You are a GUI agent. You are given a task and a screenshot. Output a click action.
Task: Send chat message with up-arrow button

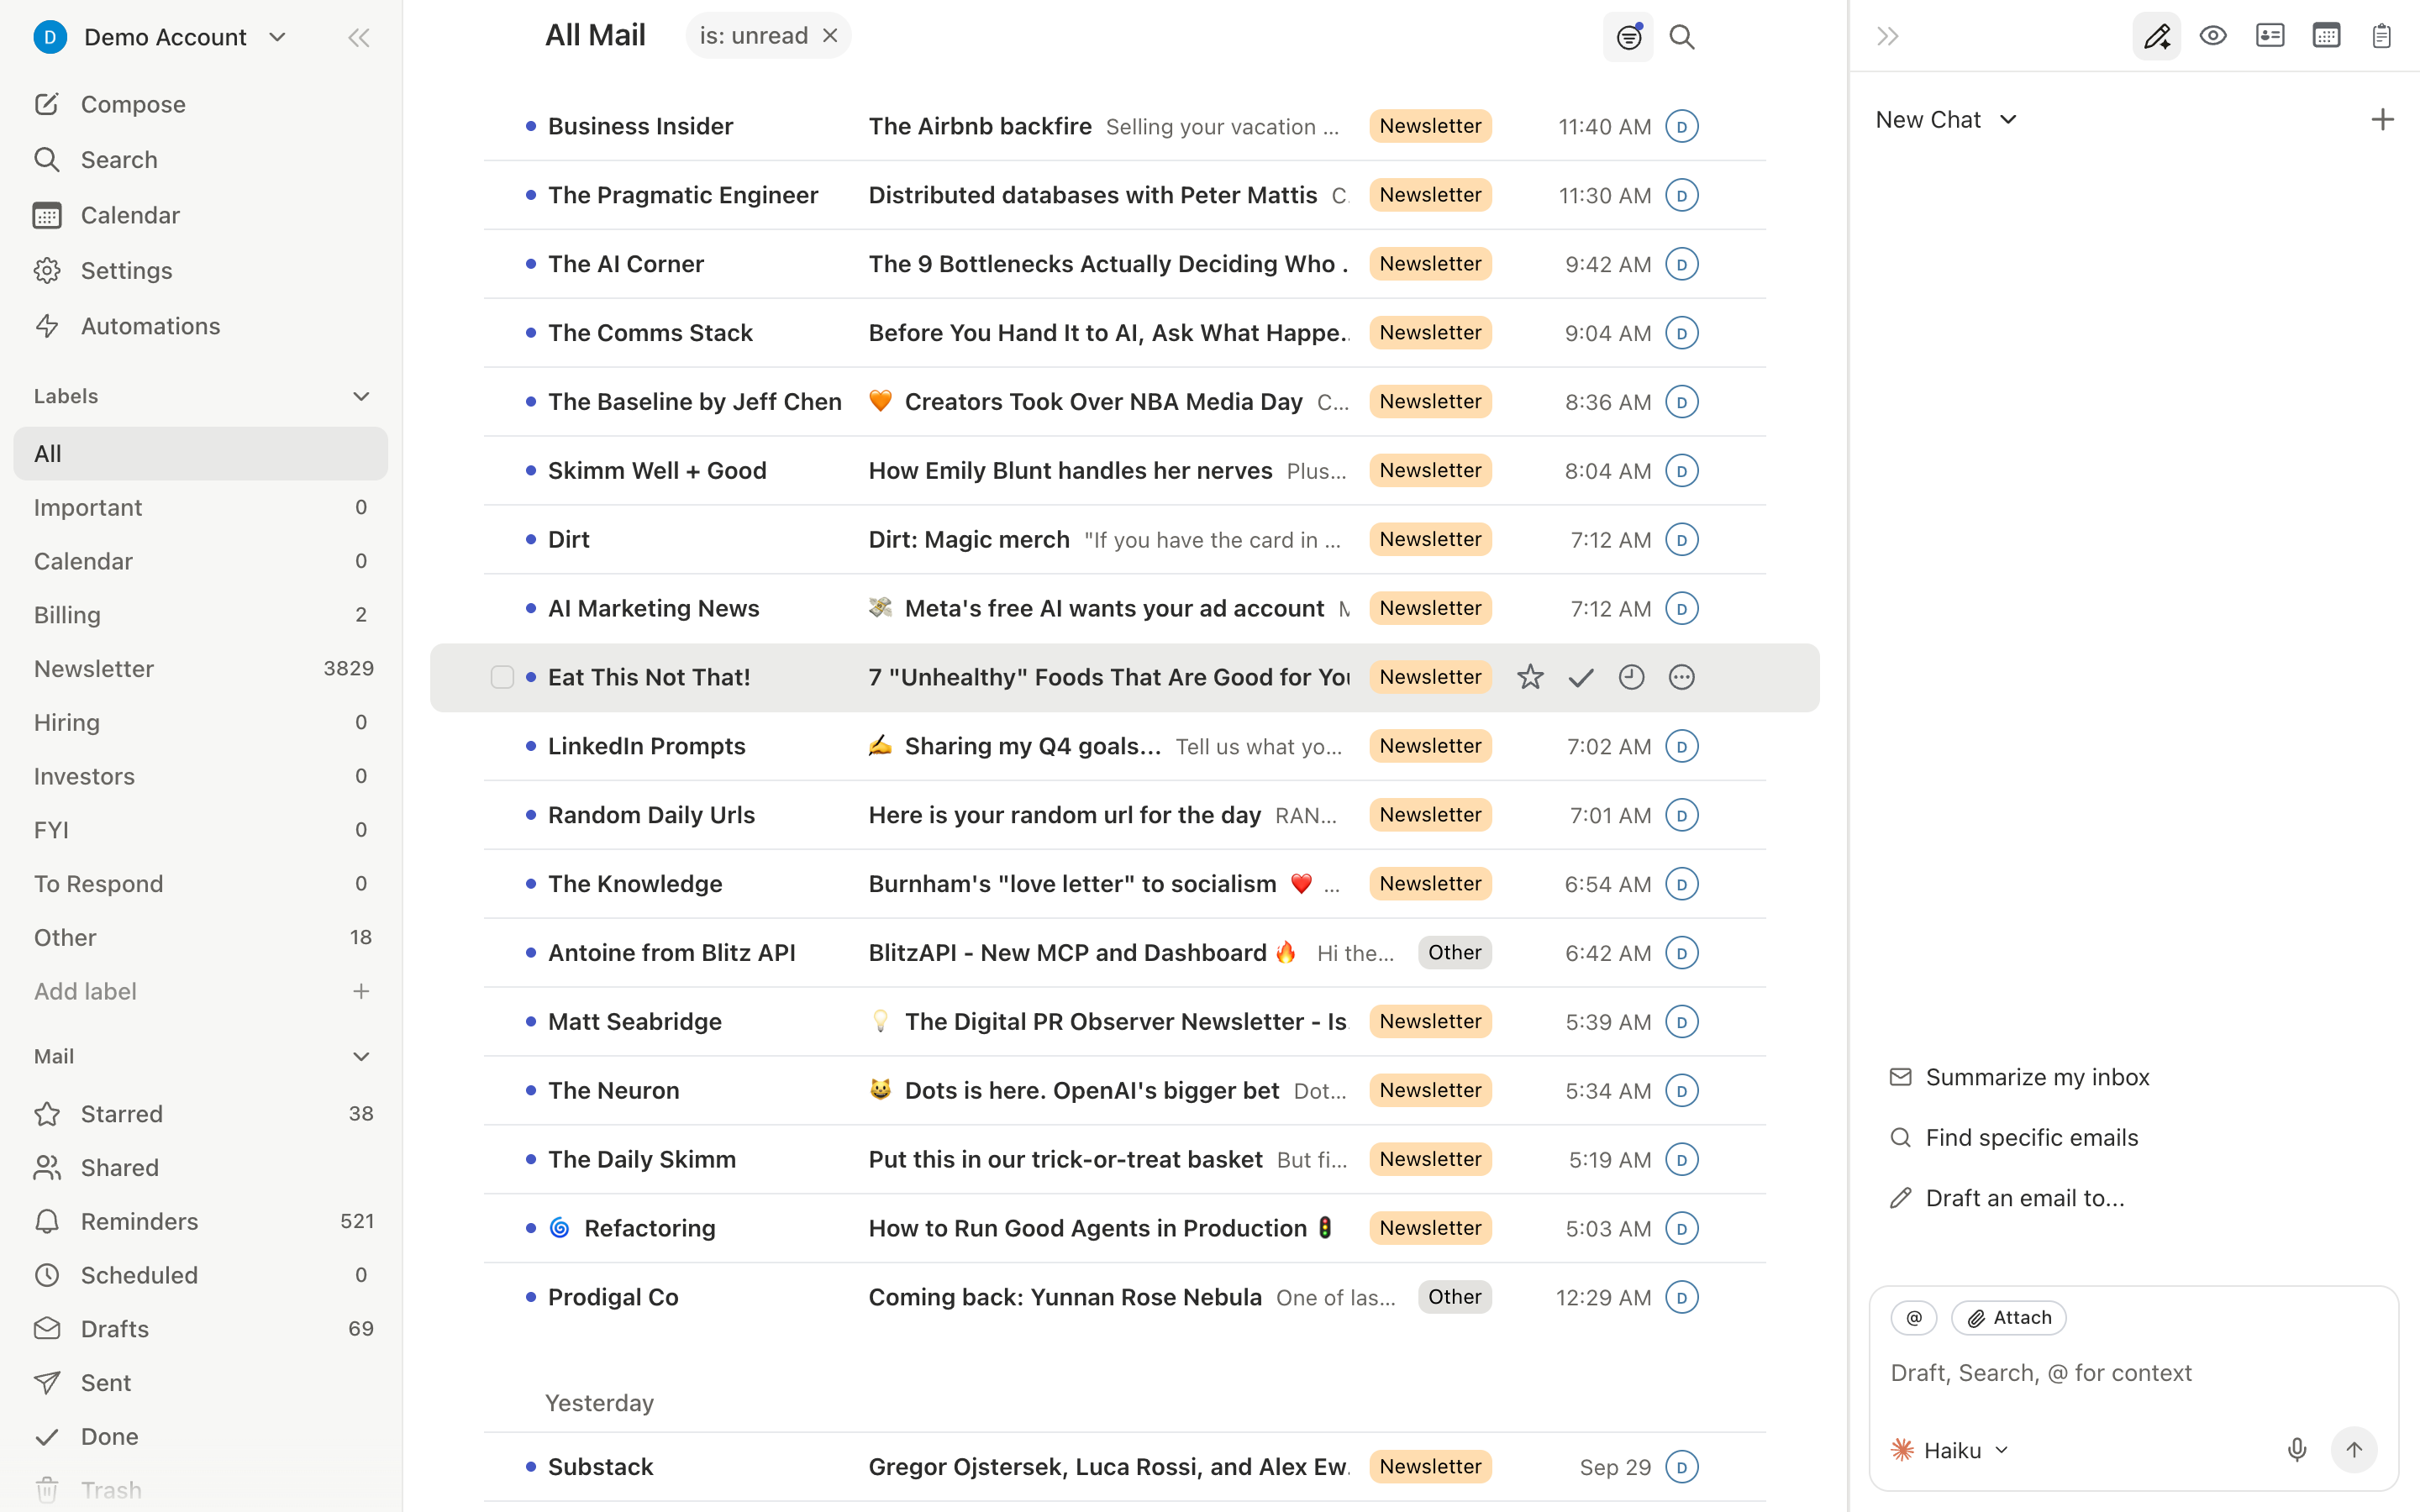pos(2354,1450)
